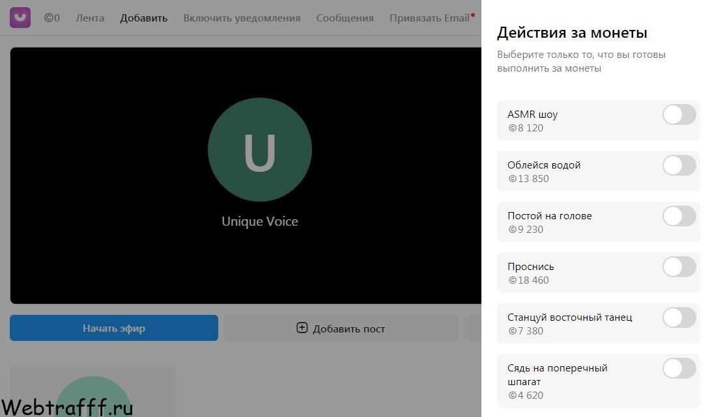The image size is (712, 417).
Task: Click the purple app logo icon
Action: coord(20,18)
